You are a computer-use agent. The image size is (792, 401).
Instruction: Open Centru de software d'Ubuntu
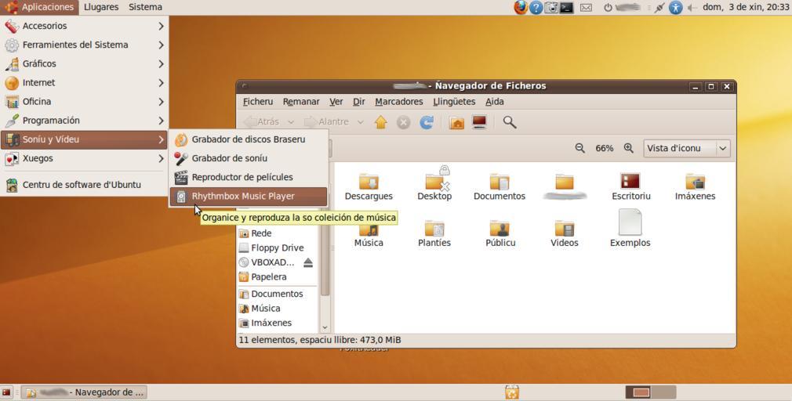coord(82,185)
